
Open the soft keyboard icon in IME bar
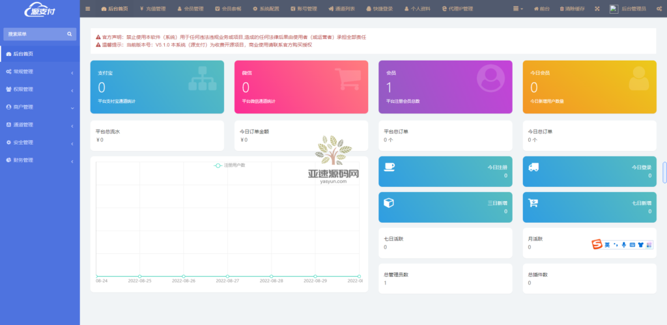(632, 245)
